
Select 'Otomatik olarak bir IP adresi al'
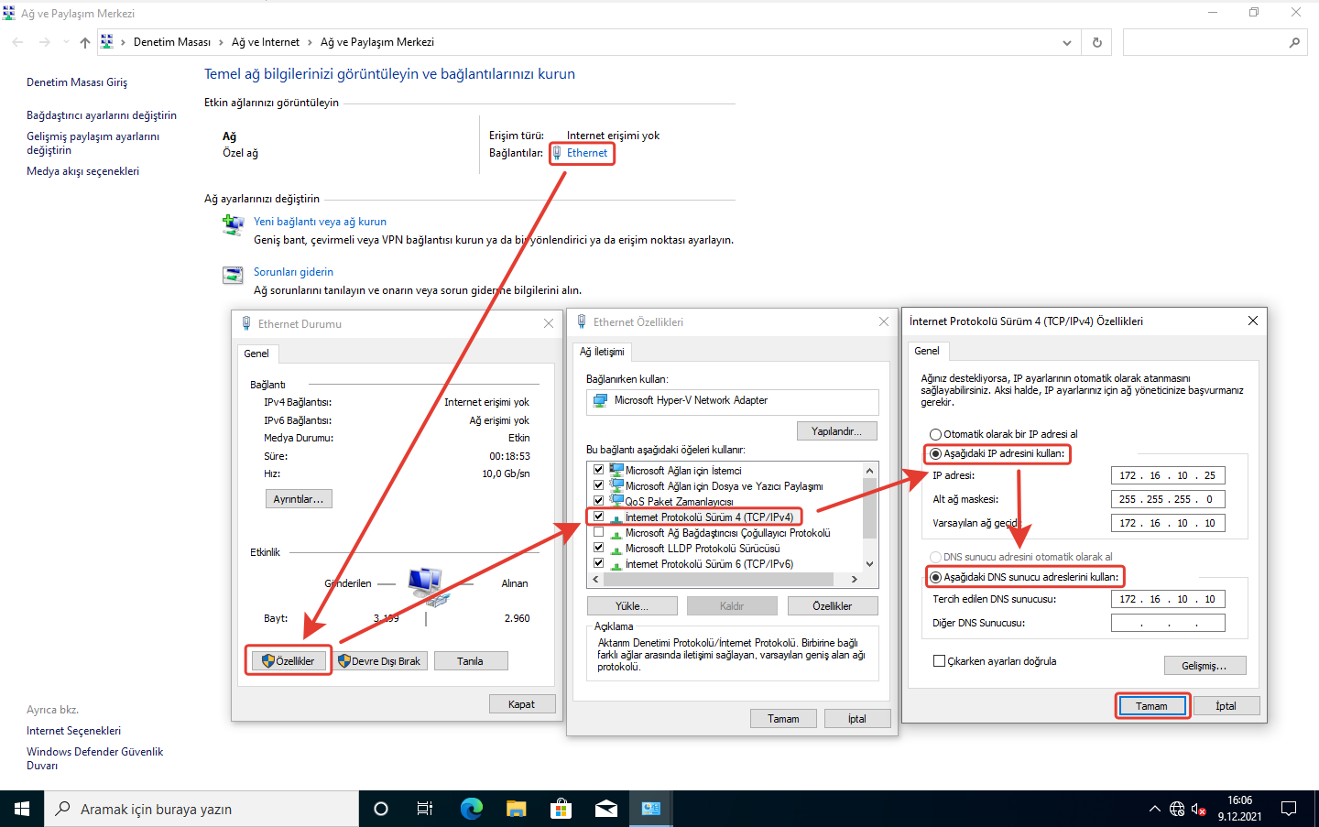(936, 434)
